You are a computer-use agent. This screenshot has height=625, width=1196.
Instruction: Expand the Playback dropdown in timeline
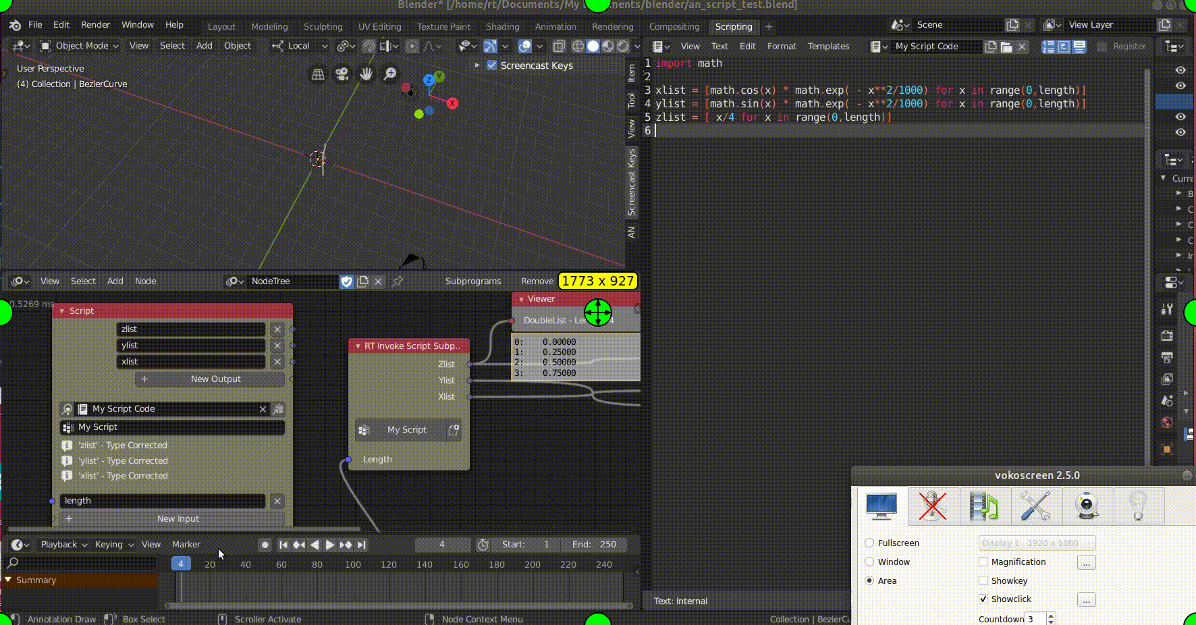tap(64, 545)
